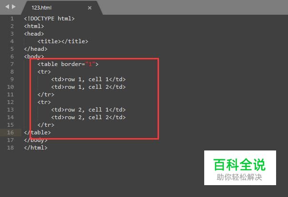
Task: Click the closing </html> tag
Action: 36,148
